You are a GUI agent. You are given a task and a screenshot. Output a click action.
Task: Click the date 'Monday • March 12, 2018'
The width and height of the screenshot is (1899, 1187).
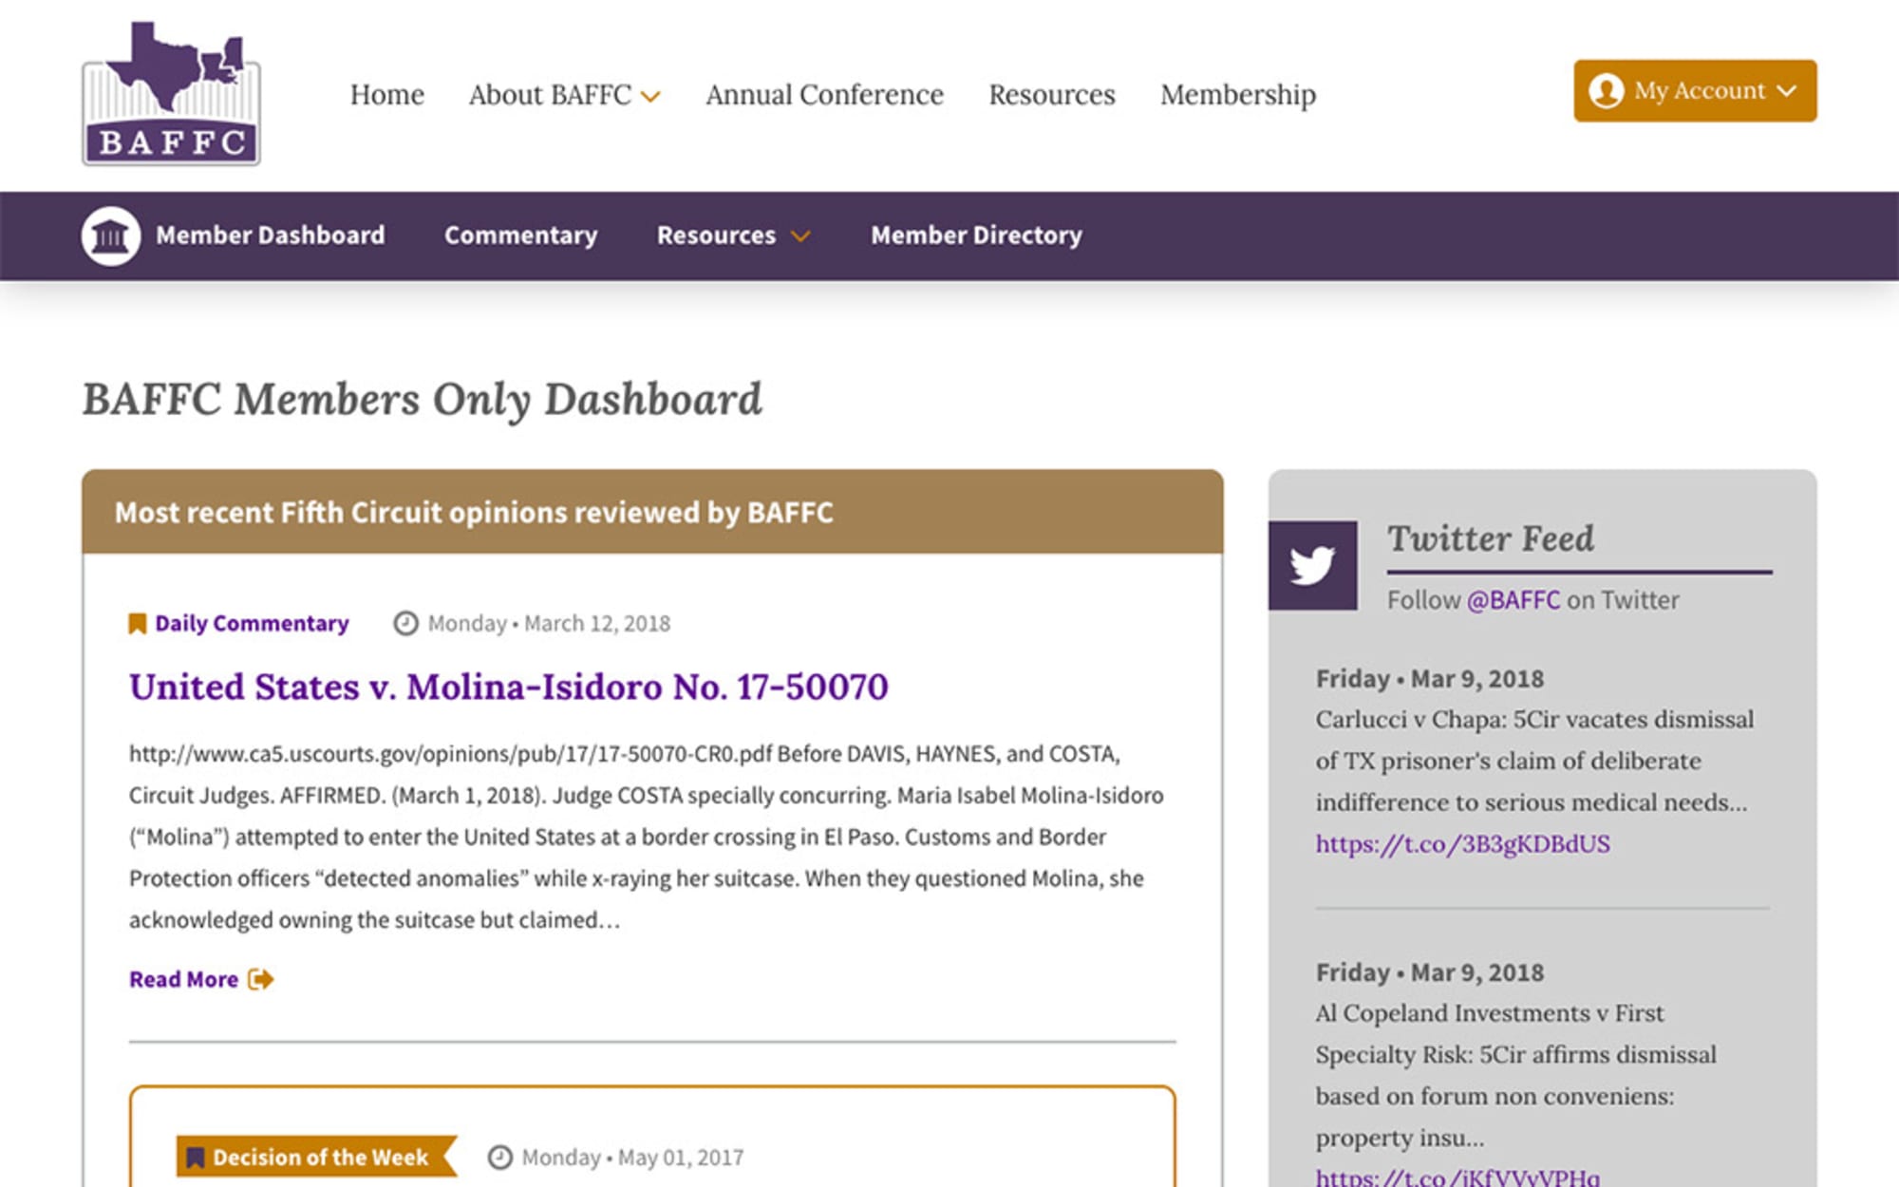point(549,624)
